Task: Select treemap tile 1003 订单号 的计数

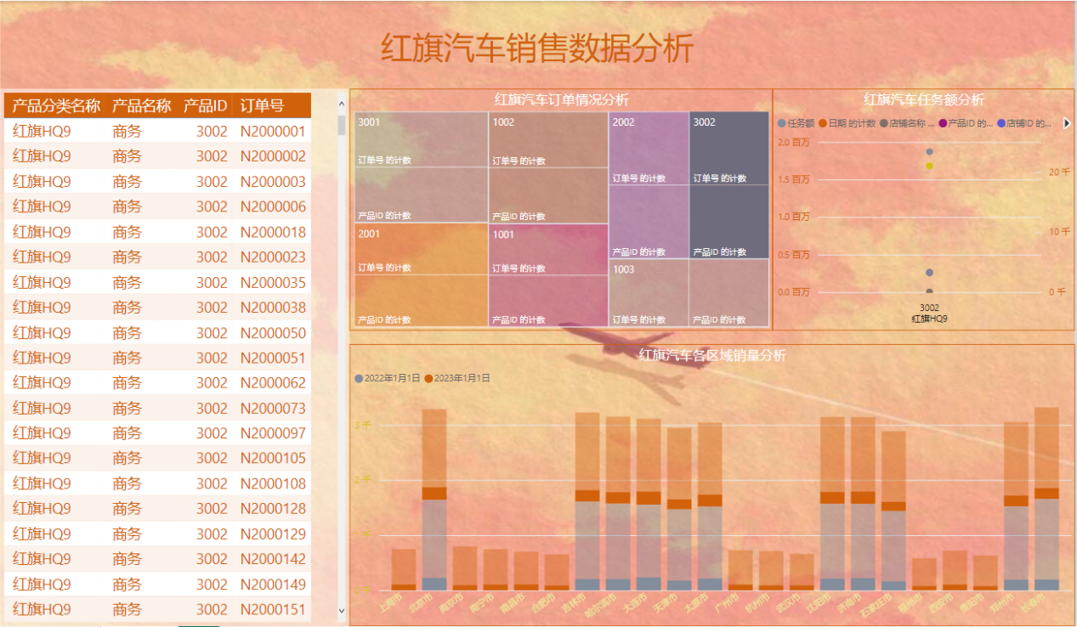Action: [649, 293]
